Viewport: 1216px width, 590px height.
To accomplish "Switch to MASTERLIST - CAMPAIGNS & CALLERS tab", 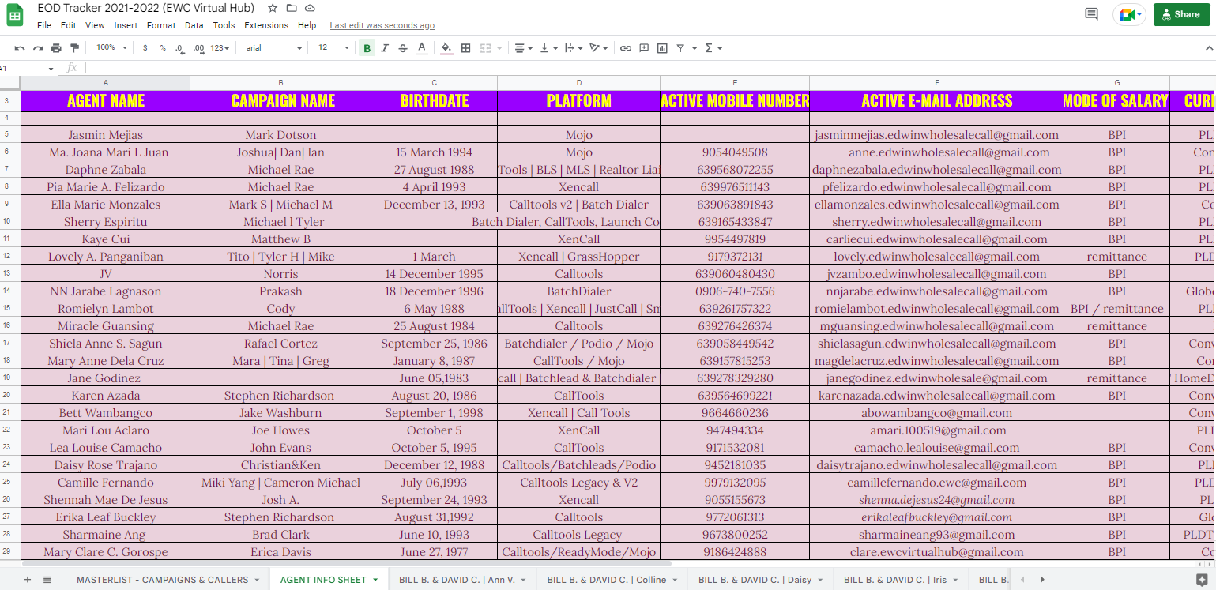I will [168, 580].
